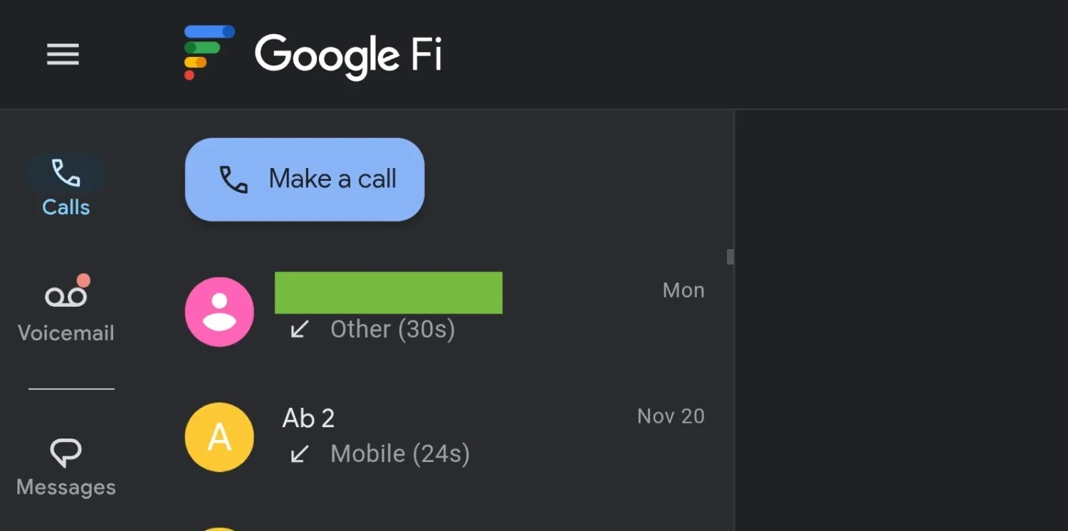Viewport: 1068px width, 531px height.
Task: Select the Calls phone icon
Action: [66, 173]
